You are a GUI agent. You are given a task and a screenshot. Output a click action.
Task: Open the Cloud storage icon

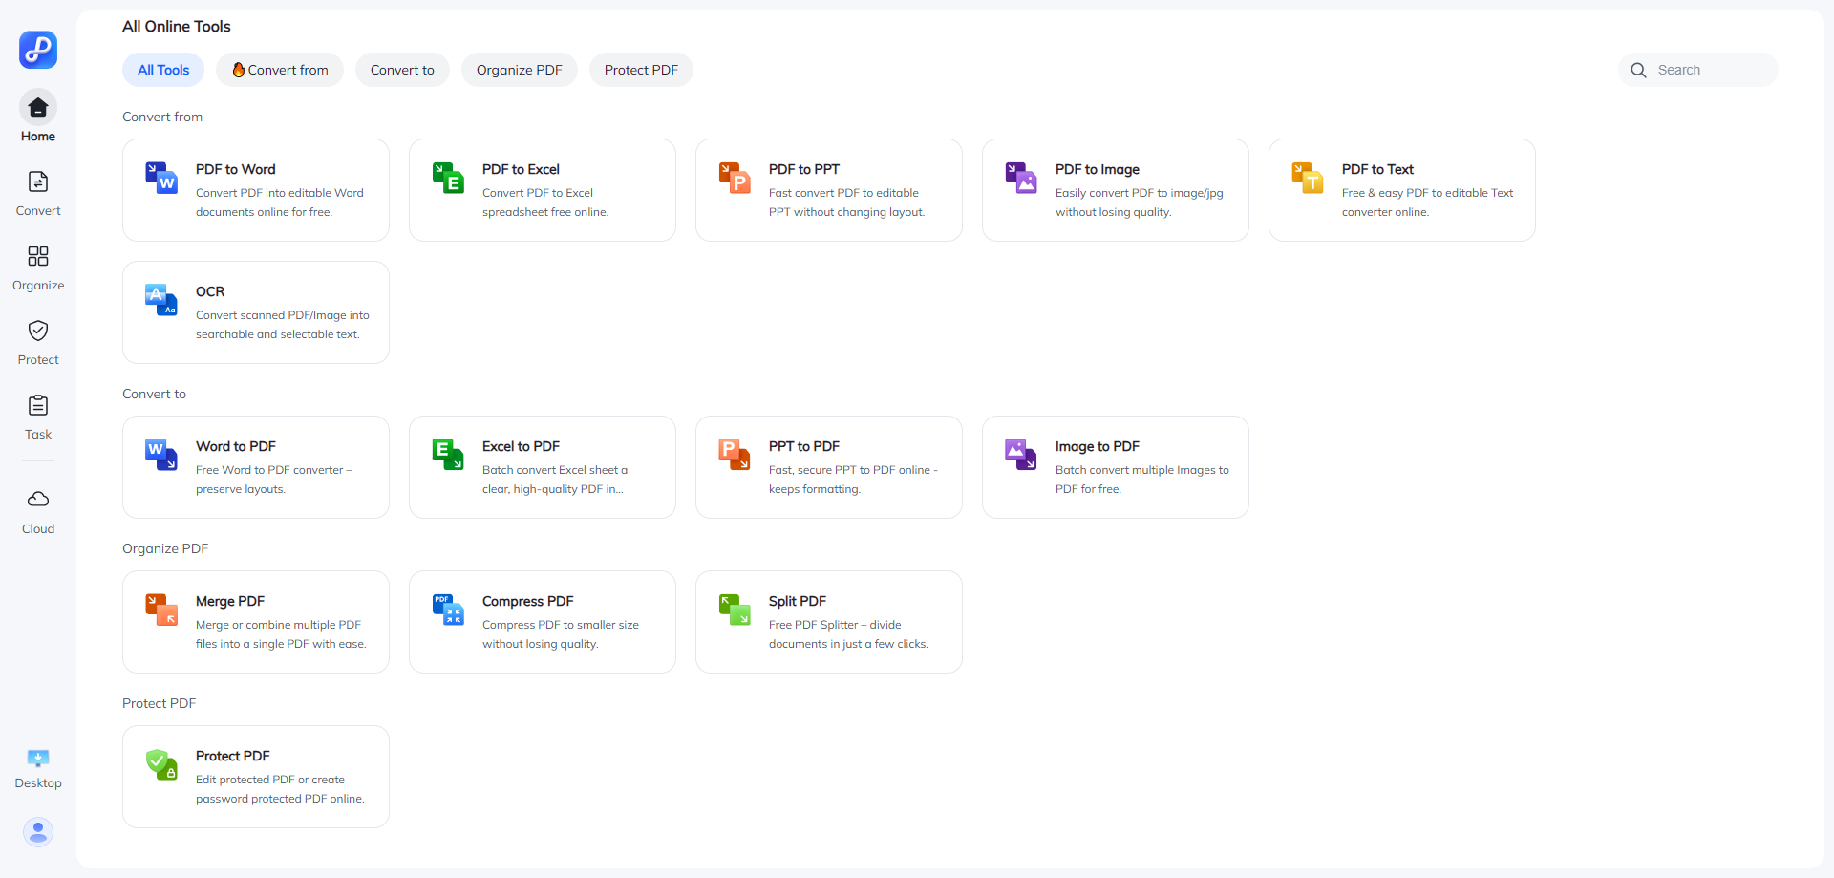click(38, 501)
